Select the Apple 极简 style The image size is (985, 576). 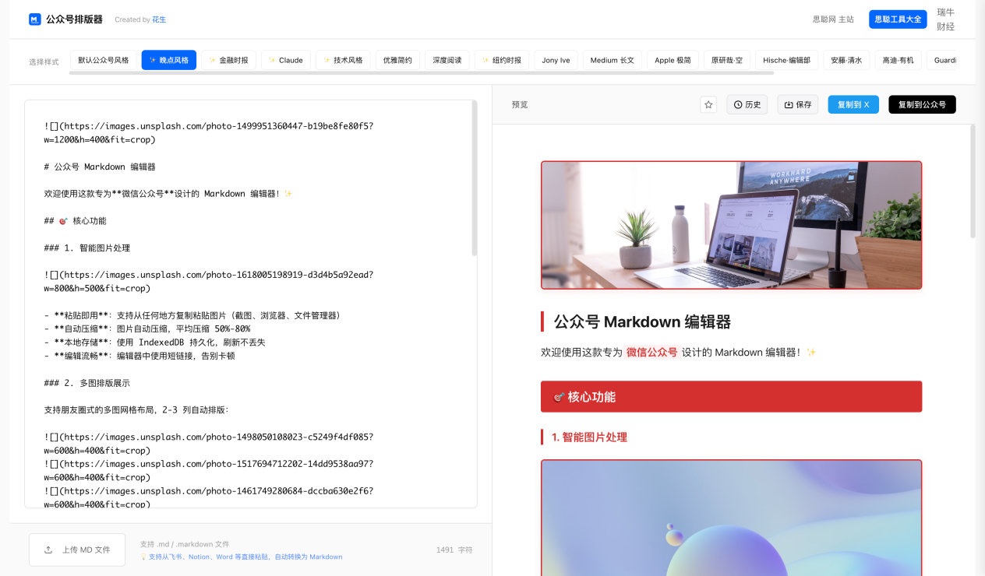coord(673,60)
